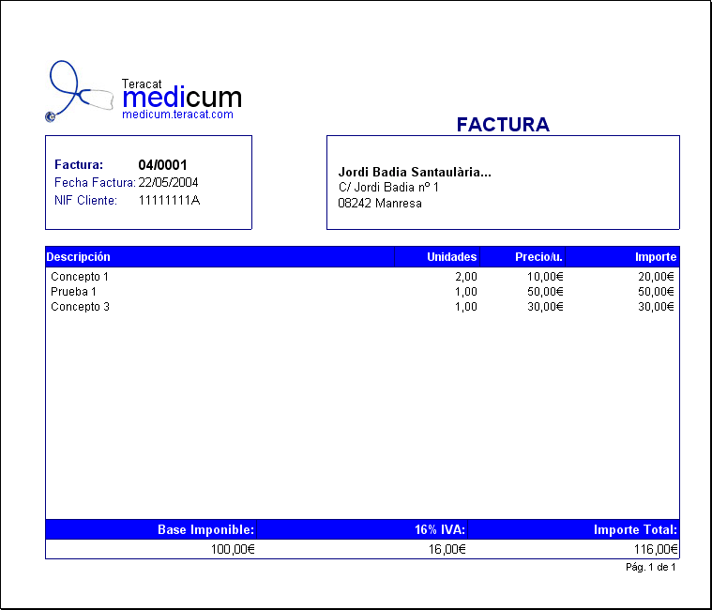Click the NIF Cliente: label

85,200
